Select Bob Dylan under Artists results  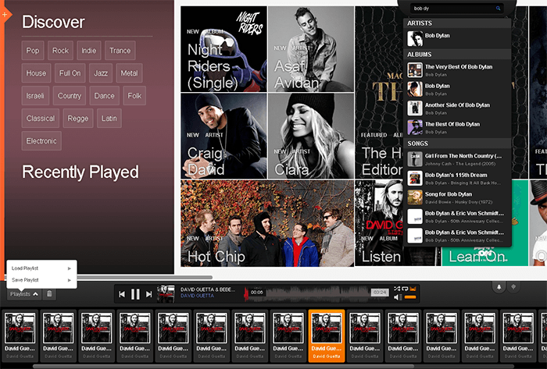[457, 38]
